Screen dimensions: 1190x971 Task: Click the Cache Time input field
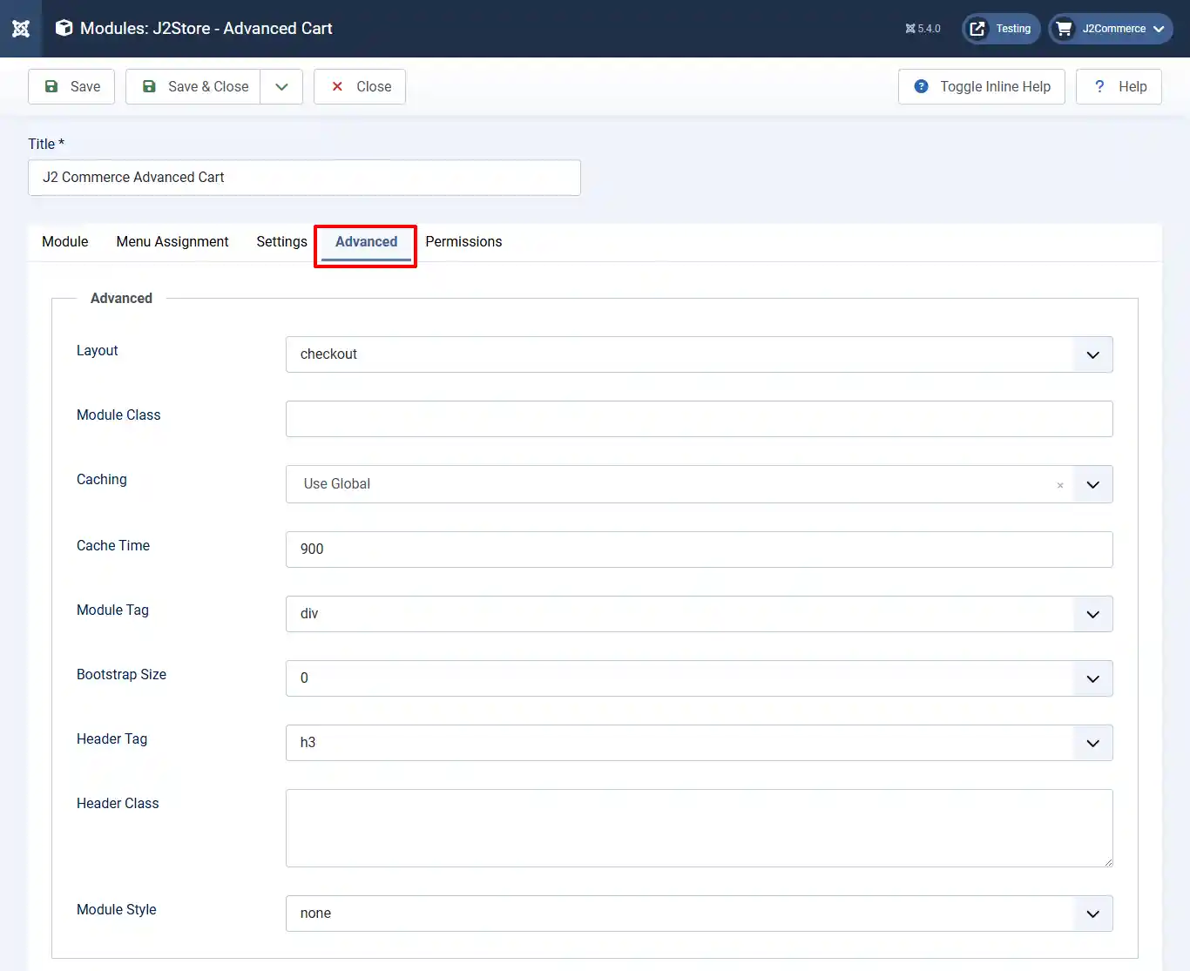point(699,550)
